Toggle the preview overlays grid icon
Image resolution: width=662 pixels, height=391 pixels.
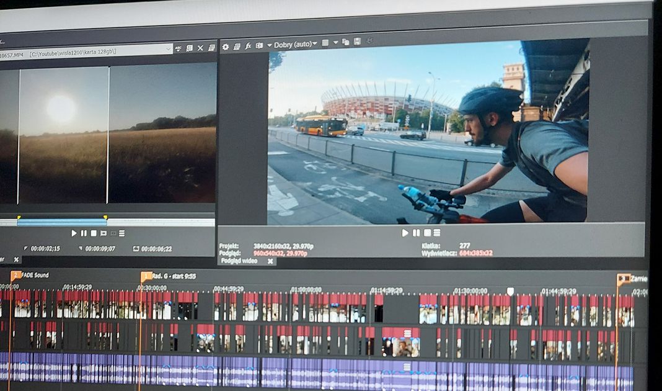click(x=325, y=43)
